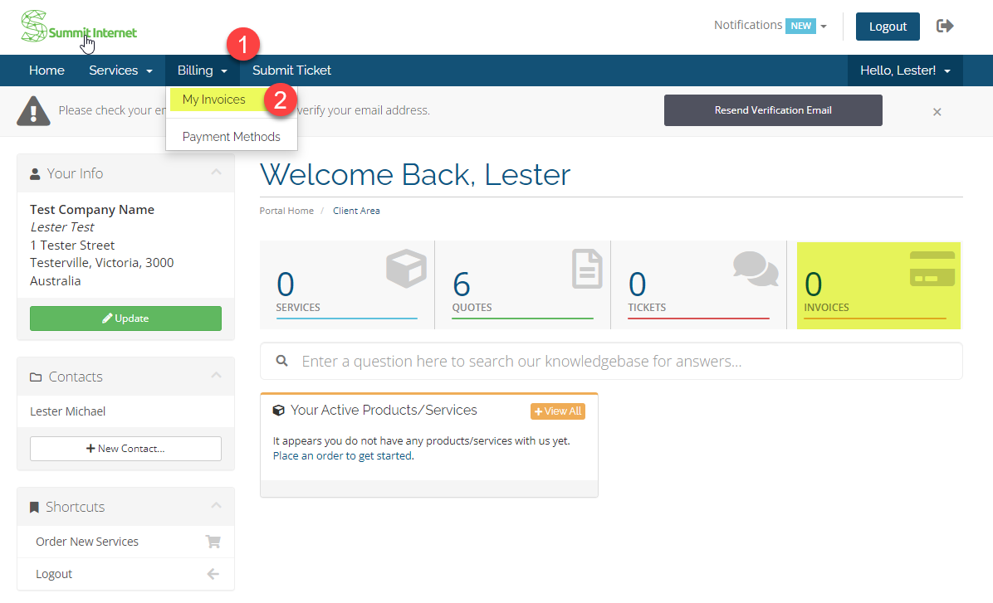Choose Payment Methods in Billing menu
This screenshot has width=993, height=603.
[x=231, y=137]
